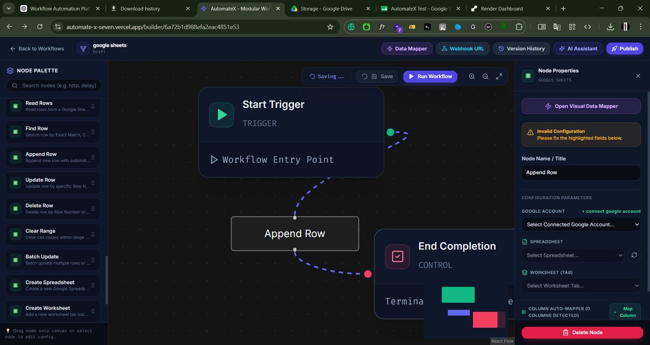Refresh the spreadsheet list

tap(635, 255)
